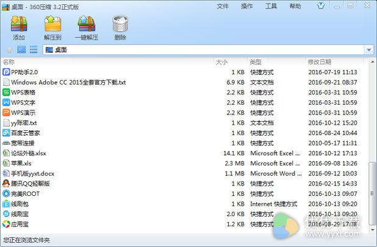The height and width of the screenshot is (247, 377).
Task: Select the 论坛外链.xlsx Excel icon
Action: coord(6,153)
